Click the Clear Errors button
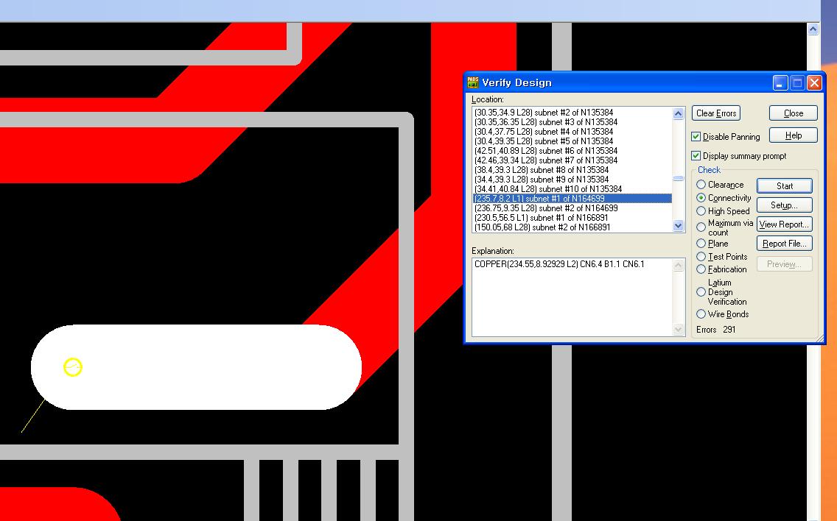This screenshot has width=837, height=521. (x=716, y=113)
